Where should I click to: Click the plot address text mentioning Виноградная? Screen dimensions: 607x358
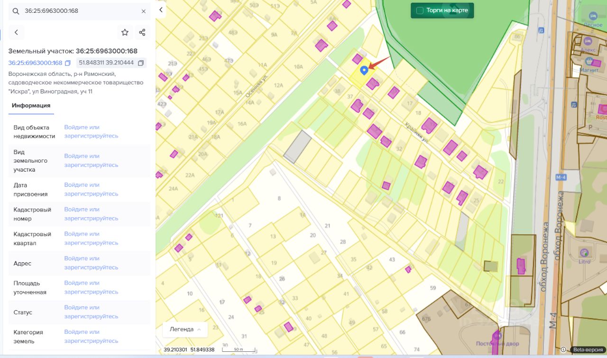click(x=76, y=83)
